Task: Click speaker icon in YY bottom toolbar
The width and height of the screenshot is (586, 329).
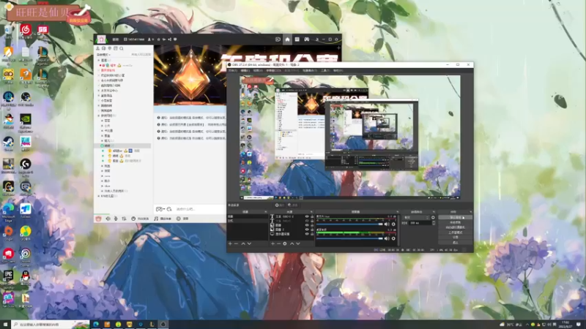Action: tap(108, 219)
